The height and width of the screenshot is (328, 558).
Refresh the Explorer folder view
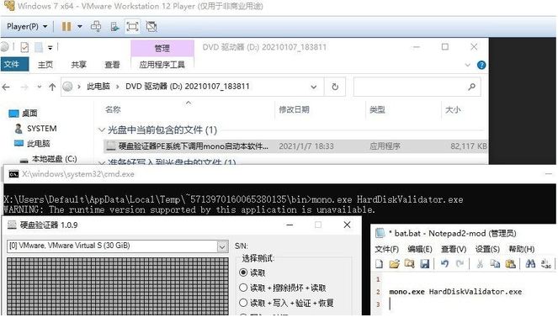click(335, 87)
